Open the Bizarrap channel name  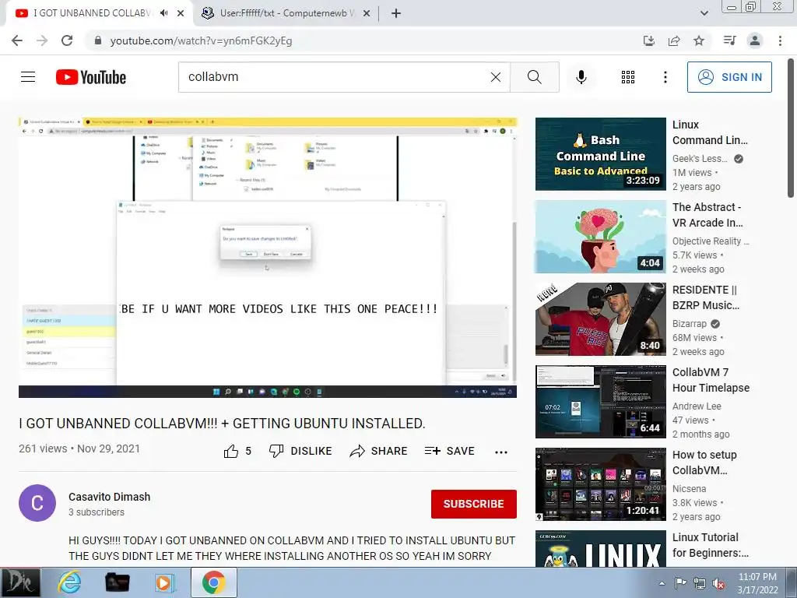click(x=690, y=323)
